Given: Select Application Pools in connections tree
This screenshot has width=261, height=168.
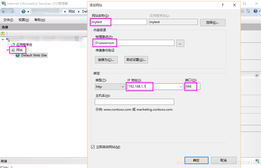Looking at the screenshot, I should (24, 45).
